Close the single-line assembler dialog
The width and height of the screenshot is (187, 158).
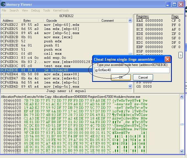[x=167, y=59]
